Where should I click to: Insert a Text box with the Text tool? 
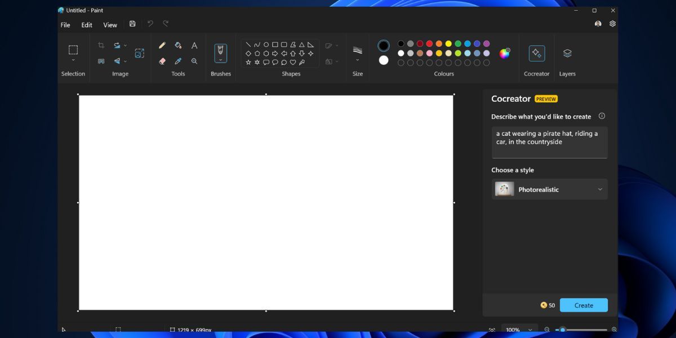pos(194,45)
